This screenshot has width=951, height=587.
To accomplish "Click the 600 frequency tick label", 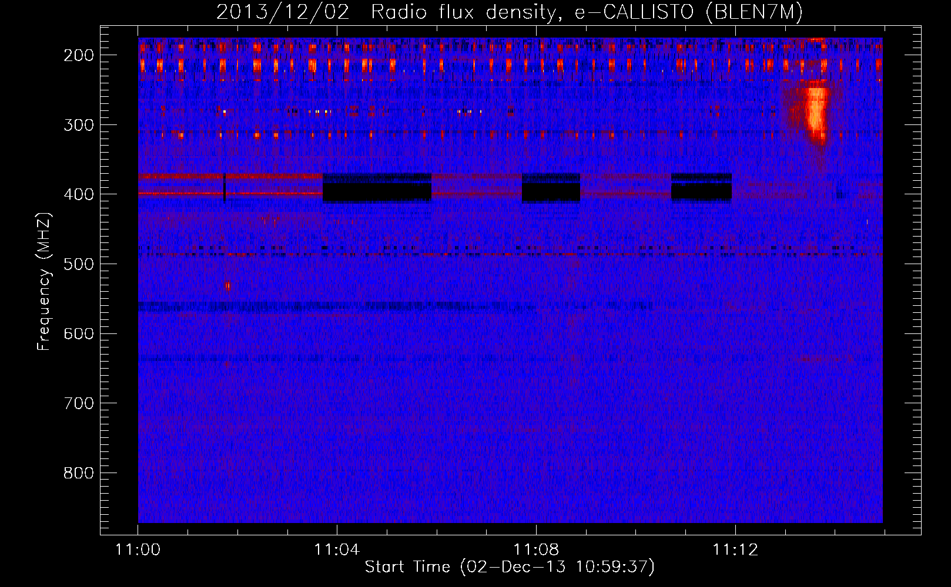I will 79,333.
